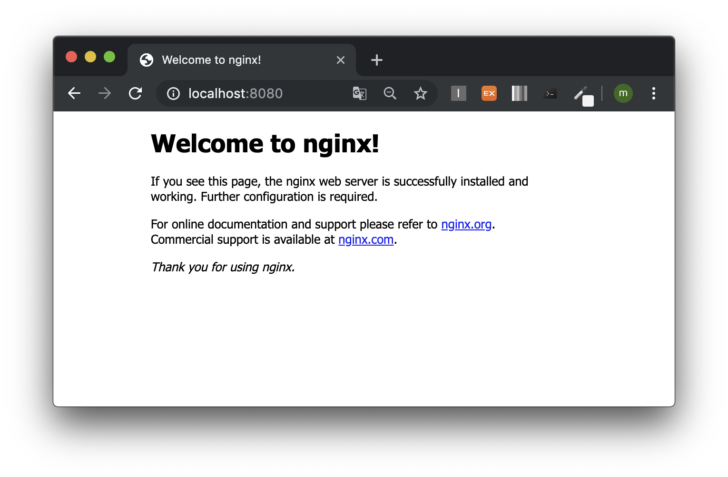
Task: Click the forward navigation arrow
Action: tap(105, 93)
